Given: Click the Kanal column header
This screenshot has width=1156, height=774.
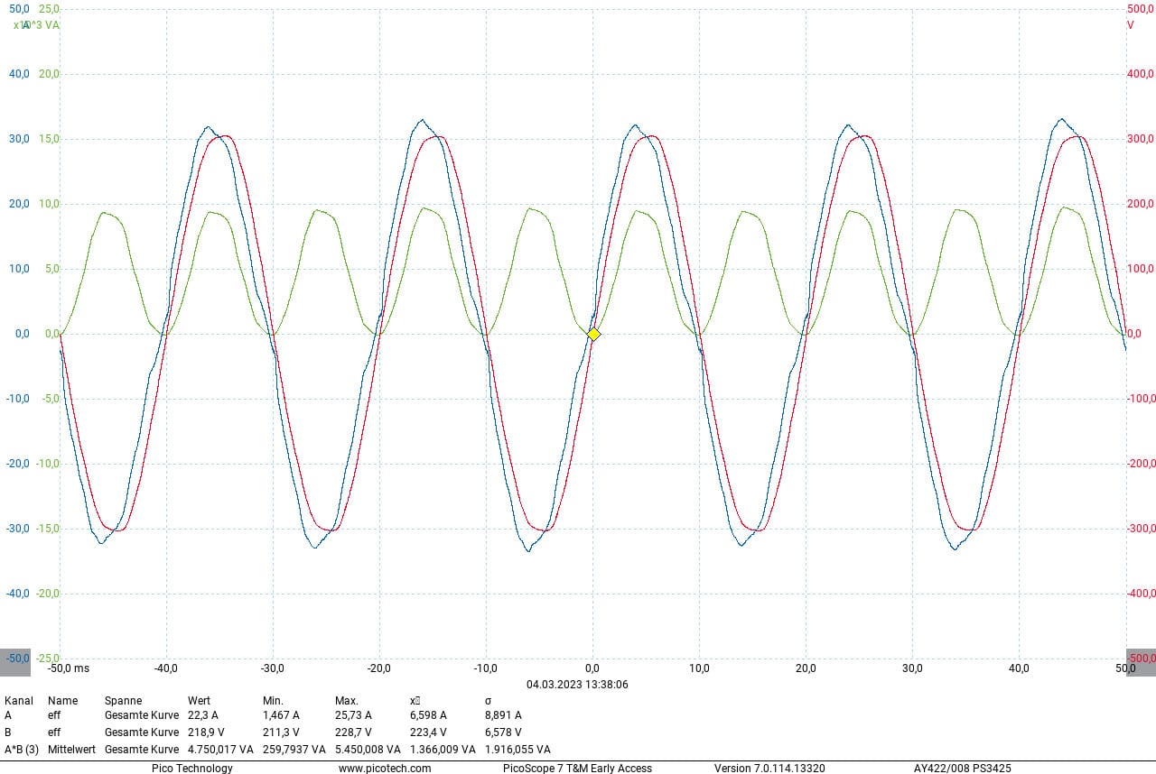Looking at the screenshot, I should 19,701.
